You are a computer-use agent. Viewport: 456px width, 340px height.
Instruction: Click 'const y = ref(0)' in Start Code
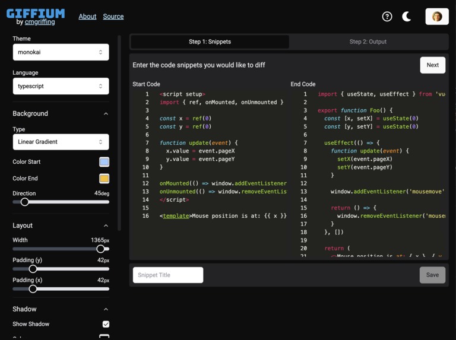click(185, 127)
